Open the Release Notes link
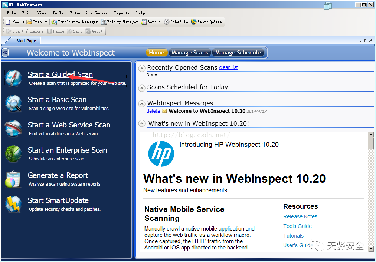This screenshot has height=262, width=376. pyautogui.click(x=300, y=216)
